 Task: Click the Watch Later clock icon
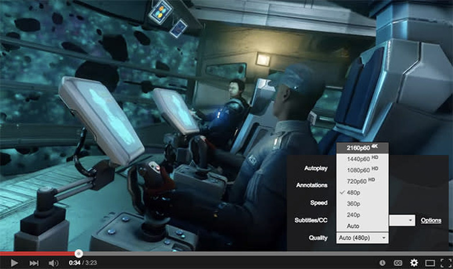(x=383, y=263)
